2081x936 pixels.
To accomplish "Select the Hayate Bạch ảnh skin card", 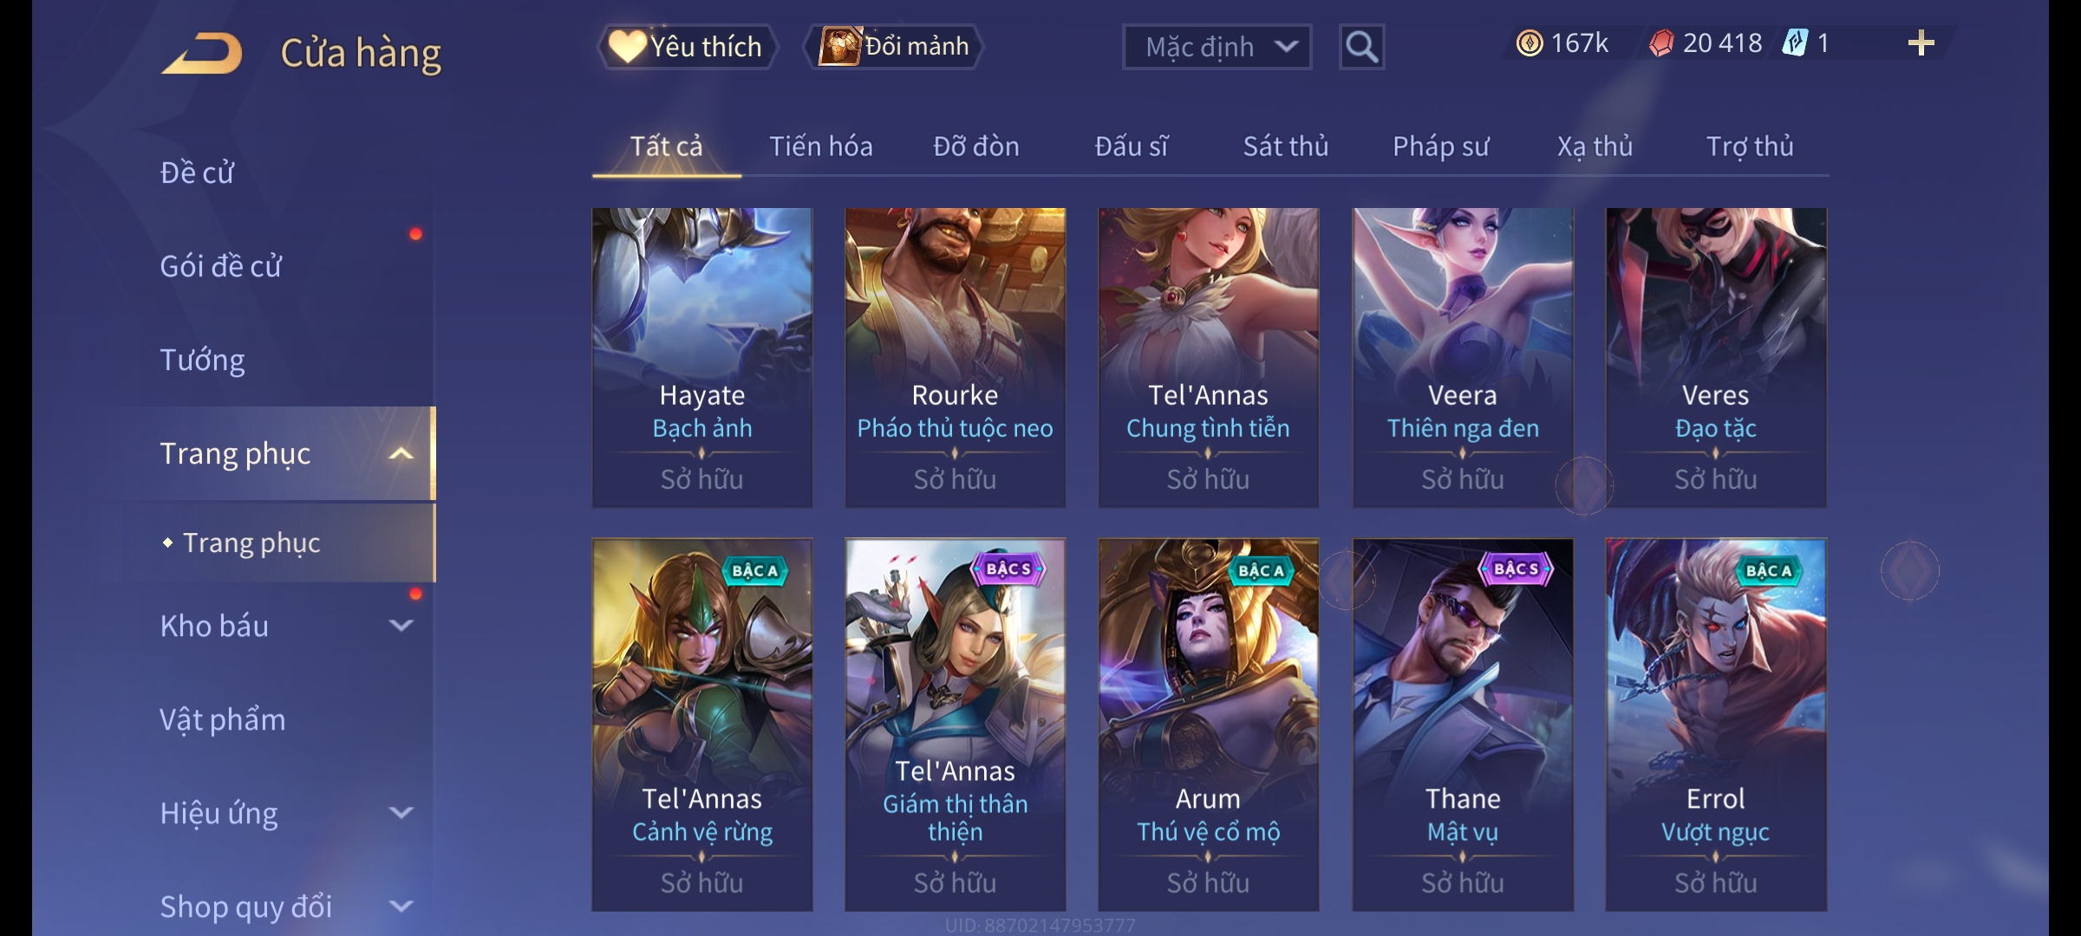I will (x=702, y=357).
